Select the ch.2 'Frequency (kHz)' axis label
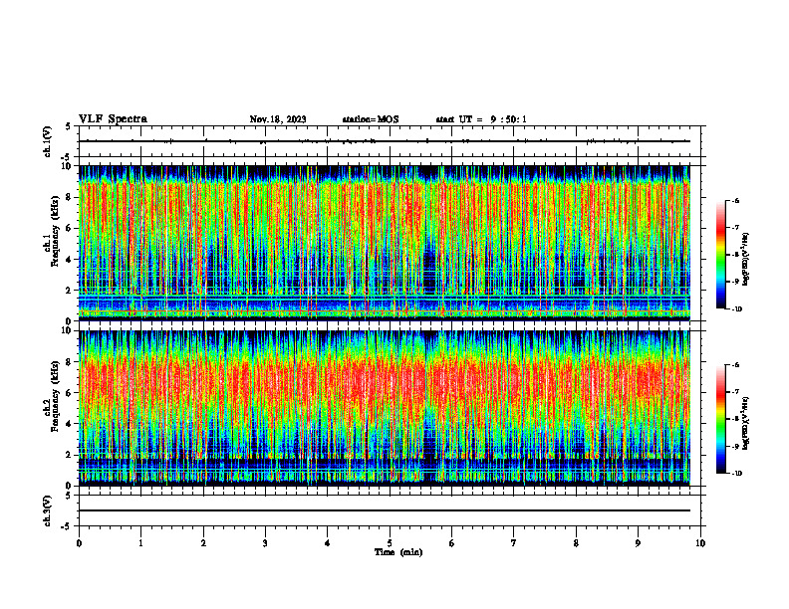 (55, 396)
